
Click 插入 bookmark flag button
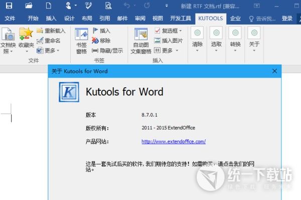coord(101,31)
